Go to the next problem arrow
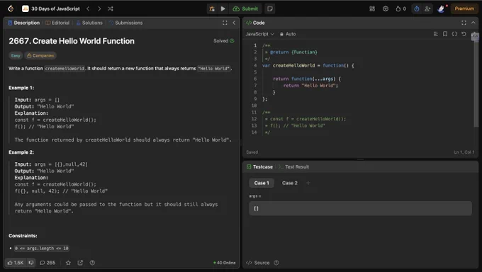This screenshot has height=272, width=482. click(x=99, y=8)
